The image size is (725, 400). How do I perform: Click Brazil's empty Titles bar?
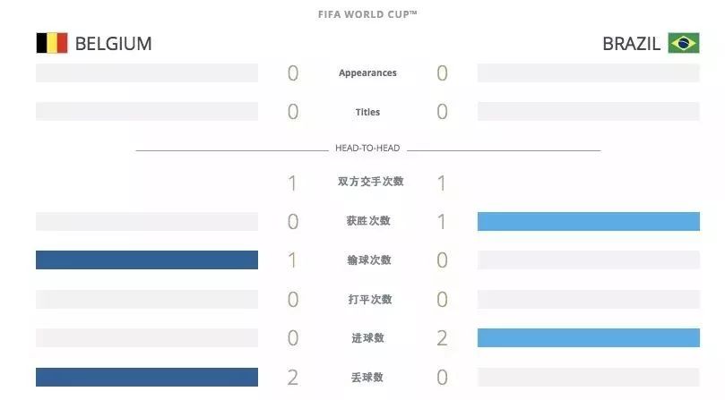589,111
